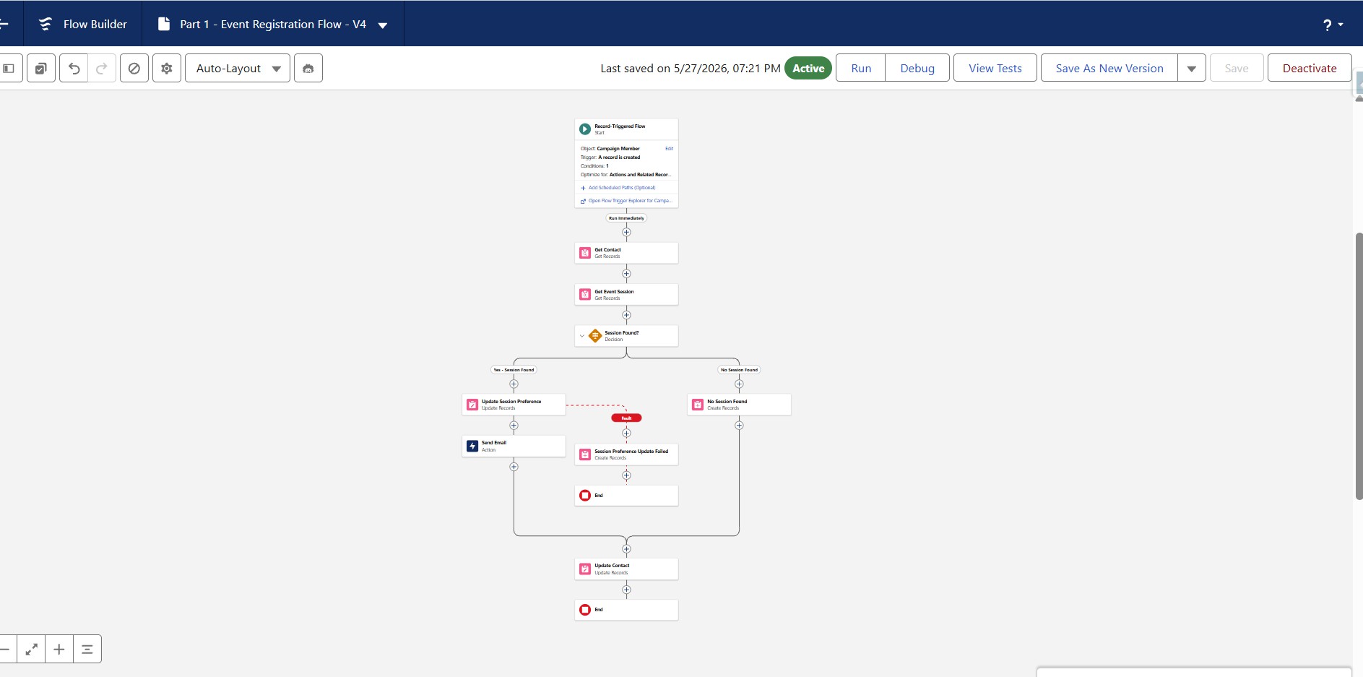
Task: Add element below Update Contact
Action: tap(626, 590)
